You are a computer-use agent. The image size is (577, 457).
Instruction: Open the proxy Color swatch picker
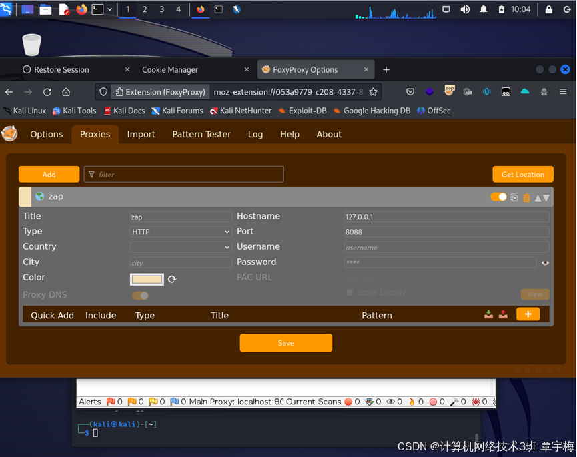click(x=147, y=279)
